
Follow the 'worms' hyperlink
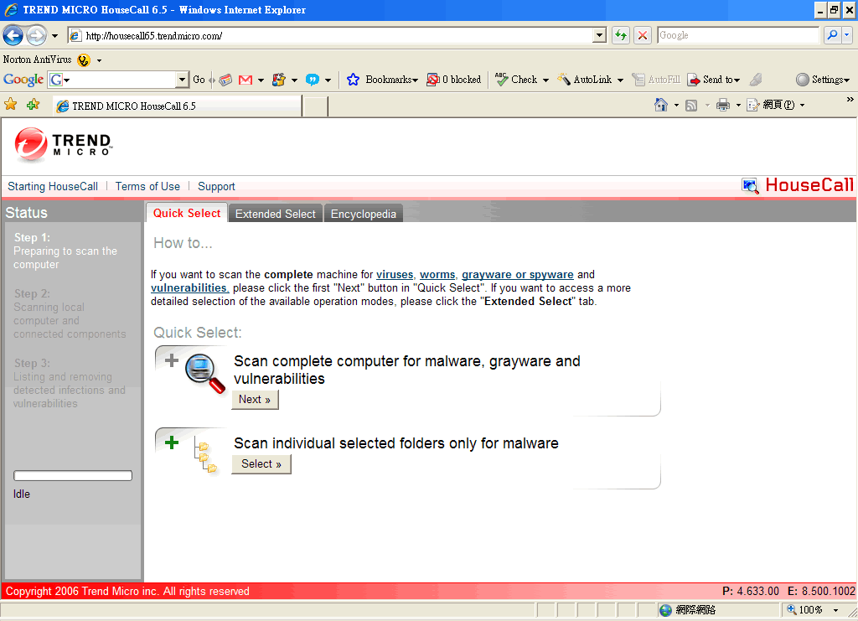click(x=437, y=275)
